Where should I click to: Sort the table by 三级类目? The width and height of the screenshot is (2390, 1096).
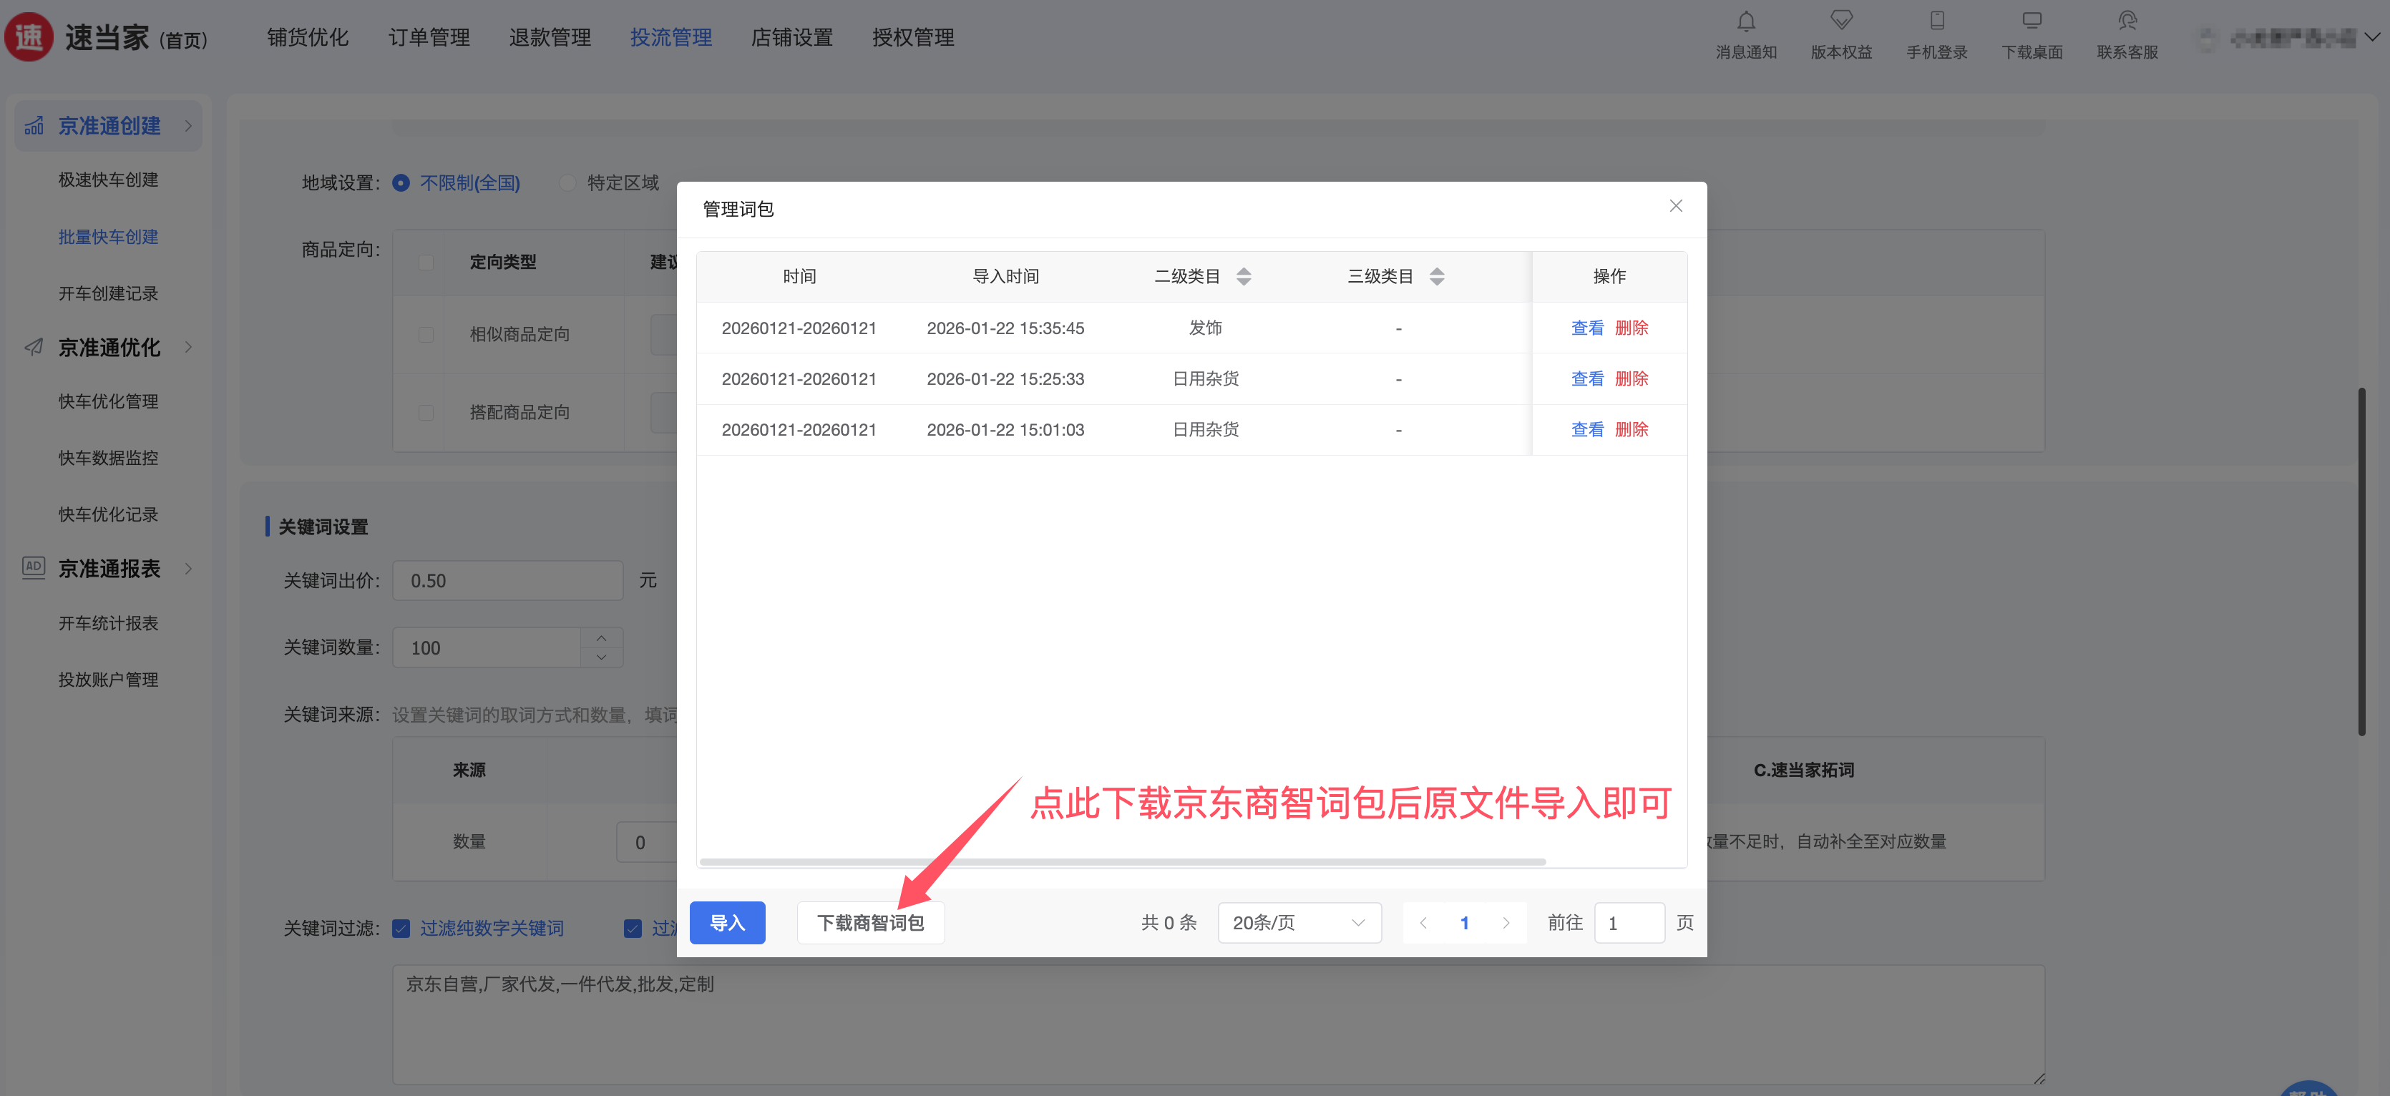click(1436, 276)
